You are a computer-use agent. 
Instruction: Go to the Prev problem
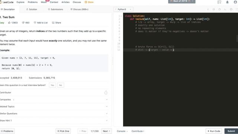(x=83, y=131)
